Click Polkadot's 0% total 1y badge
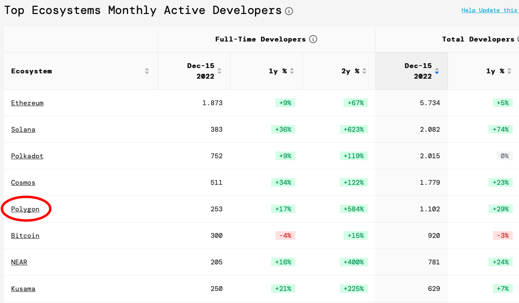 [x=505, y=156]
